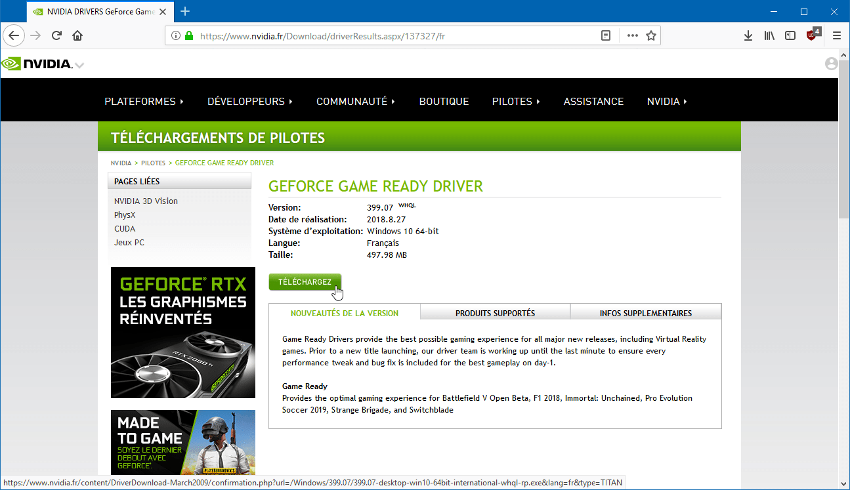Click the Game Ready bold subheading
Viewport: 850px width, 490px height.
click(x=305, y=386)
